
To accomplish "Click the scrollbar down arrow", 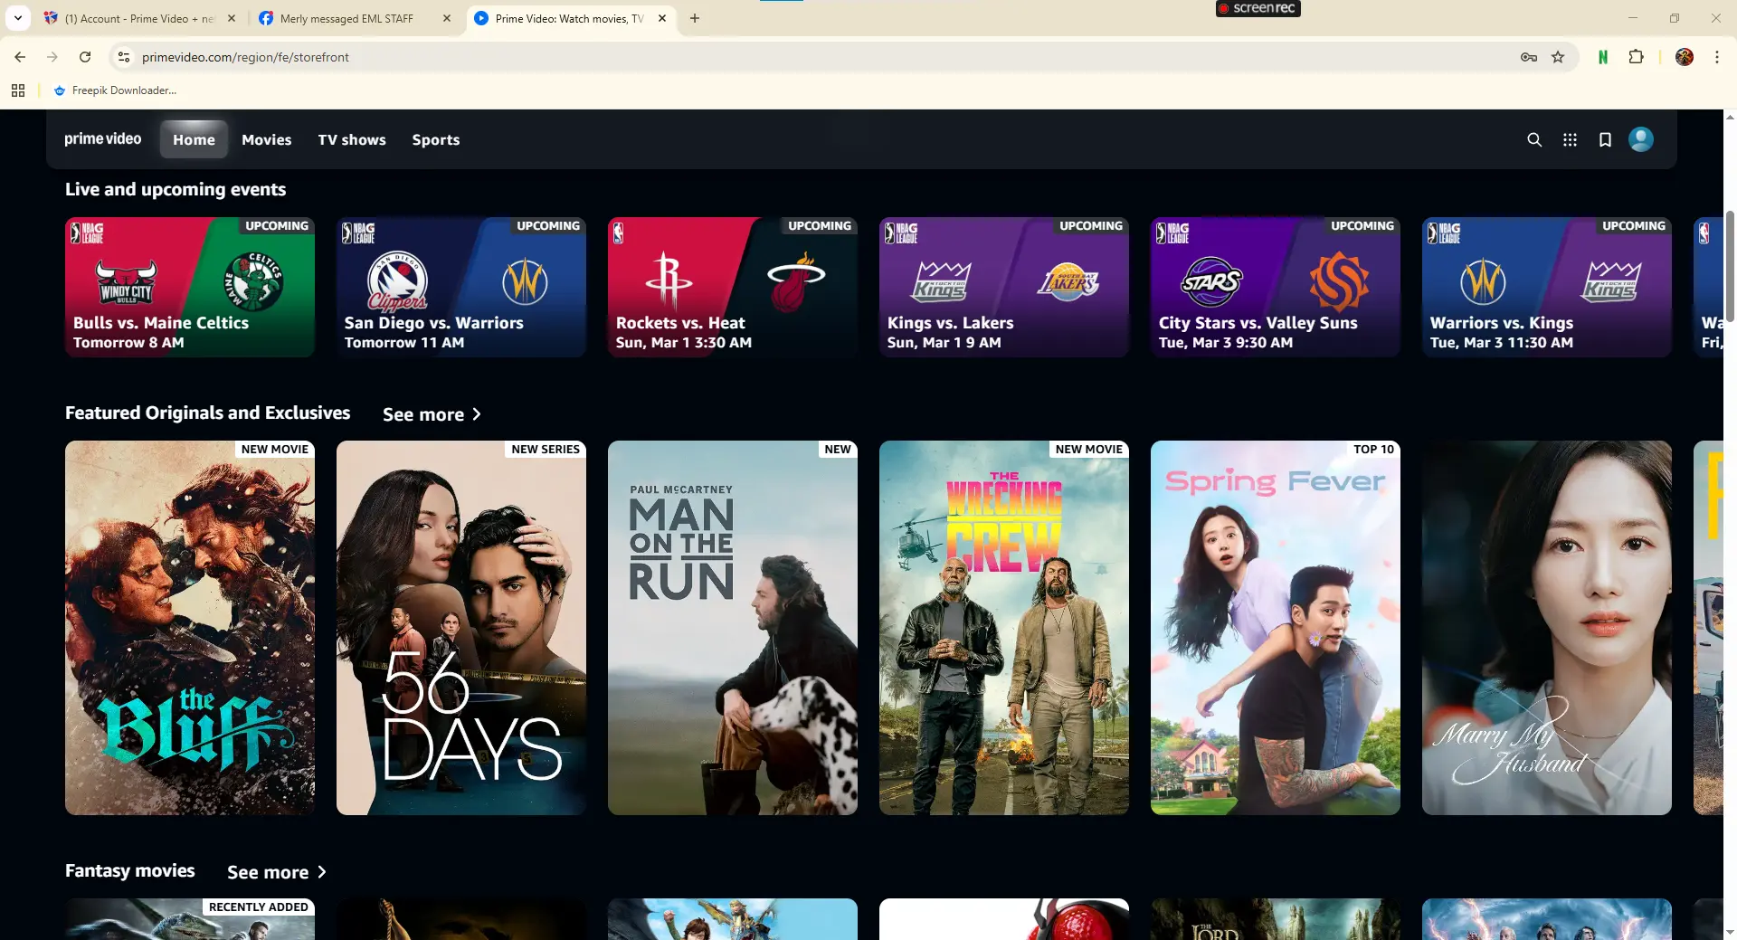I will (x=1730, y=932).
